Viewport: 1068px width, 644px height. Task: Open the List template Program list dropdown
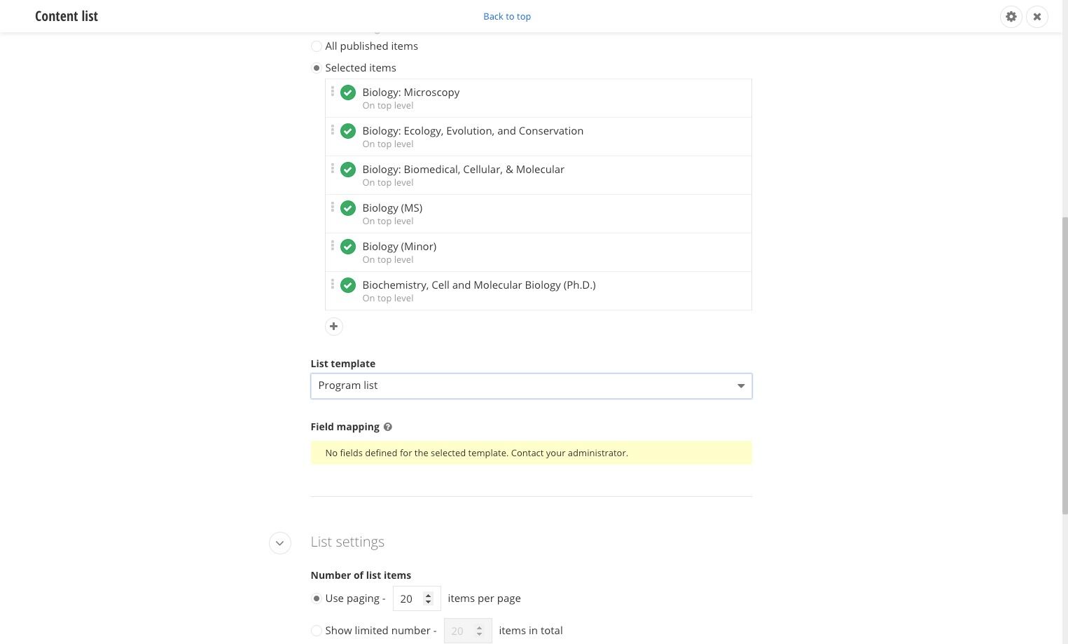(532, 386)
